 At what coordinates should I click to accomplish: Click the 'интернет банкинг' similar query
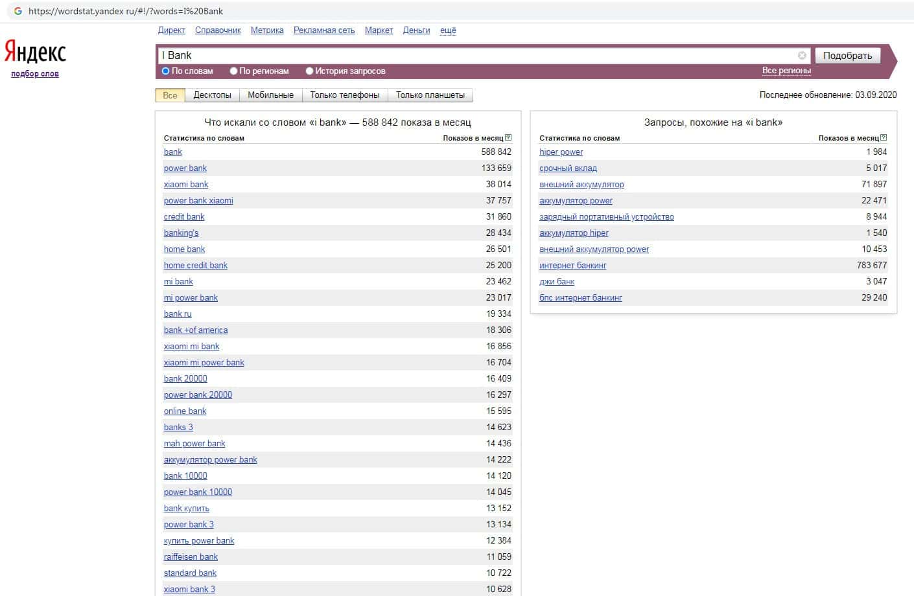click(x=572, y=266)
